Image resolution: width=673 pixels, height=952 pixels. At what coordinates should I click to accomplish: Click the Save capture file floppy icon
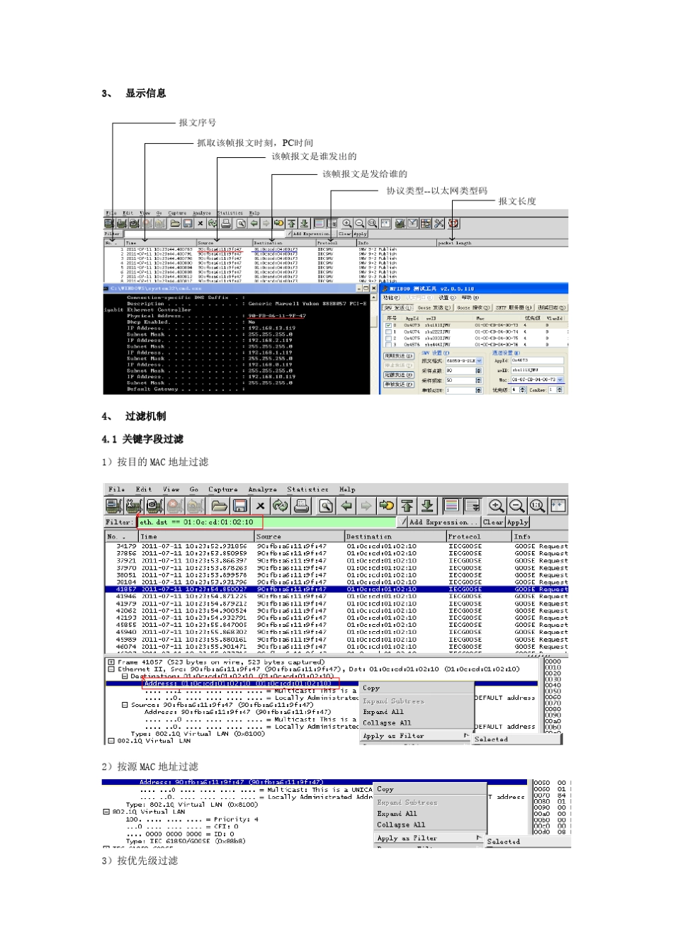point(240,506)
